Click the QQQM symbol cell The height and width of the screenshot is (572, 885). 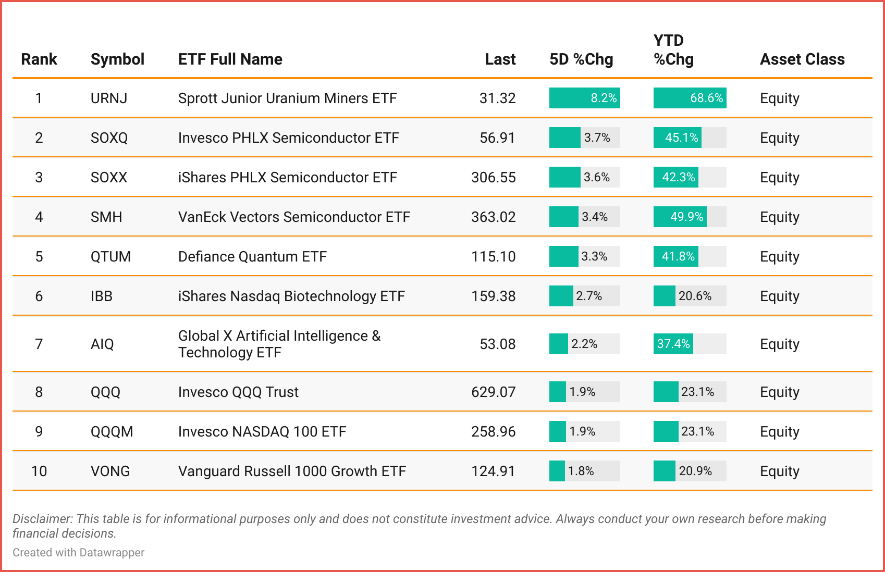[x=112, y=432]
